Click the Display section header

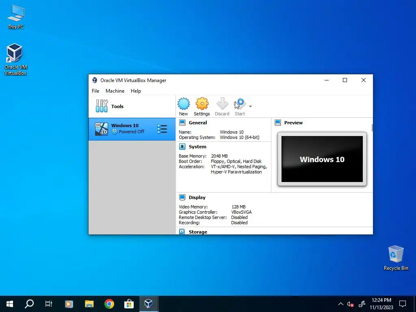pyautogui.click(x=197, y=197)
